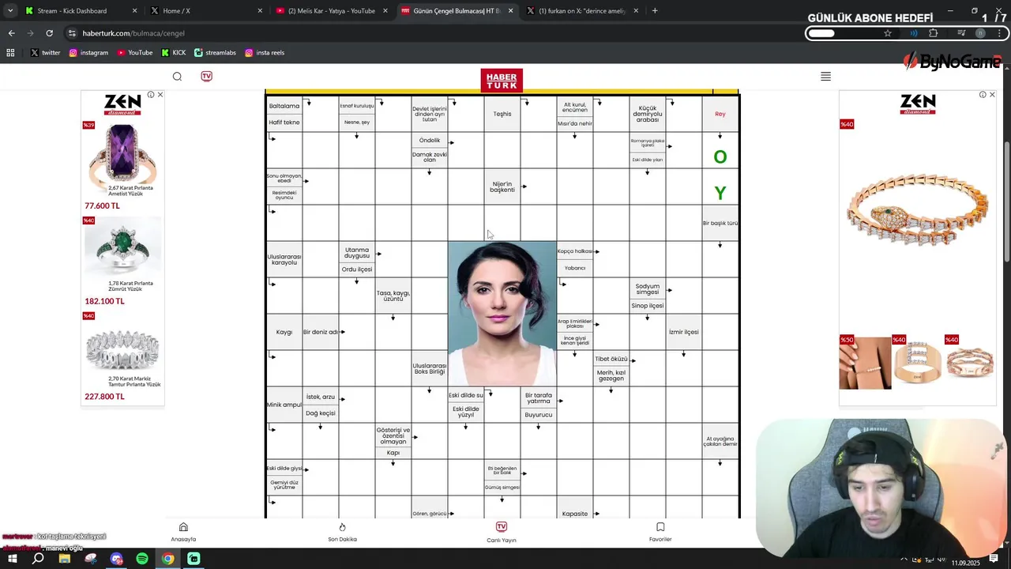Open the KICK bookmark
The image size is (1011, 569).
click(x=174, y=52)
